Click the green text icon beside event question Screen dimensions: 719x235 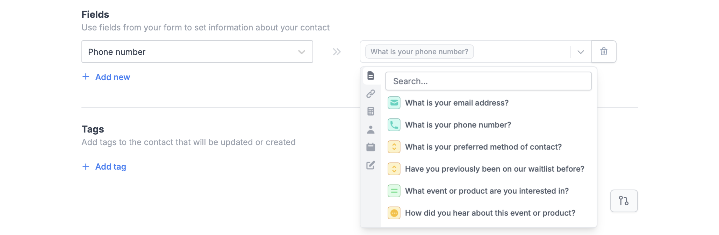pyautogui.click(x=394, y=191)
